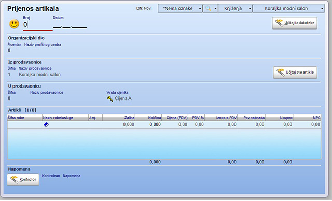Click the key icon beside Cijena A
The image size is (332, 201).
point(110,99)
